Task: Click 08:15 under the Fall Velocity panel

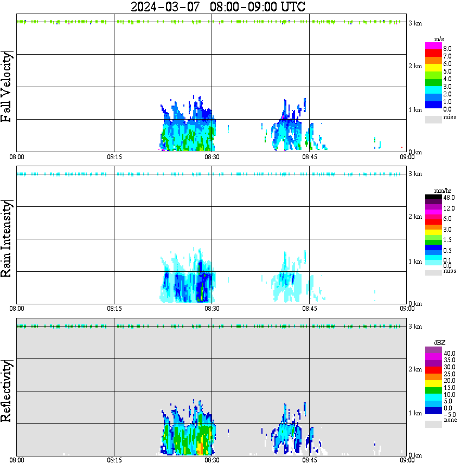Action: [114, 157]
